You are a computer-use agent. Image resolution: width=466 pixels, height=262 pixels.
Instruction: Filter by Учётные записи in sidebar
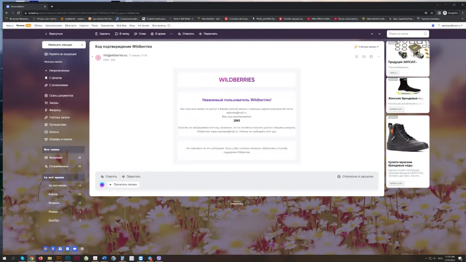(57, 118)
